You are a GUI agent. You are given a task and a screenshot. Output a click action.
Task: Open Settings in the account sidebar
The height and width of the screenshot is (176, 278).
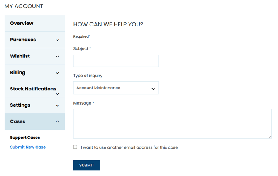(x=20, y=105)
